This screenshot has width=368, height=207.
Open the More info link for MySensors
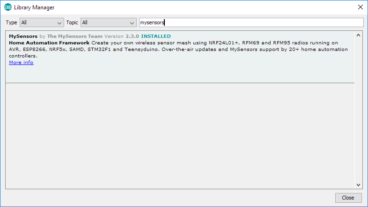(x=21, y=63)
